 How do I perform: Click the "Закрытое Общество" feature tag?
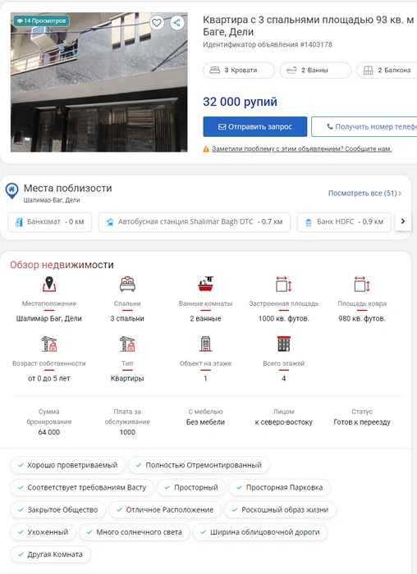58,510
